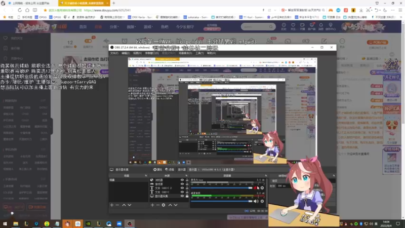Open gear settings of desktop audio mixer channel
405x228 pixels.
262,201
